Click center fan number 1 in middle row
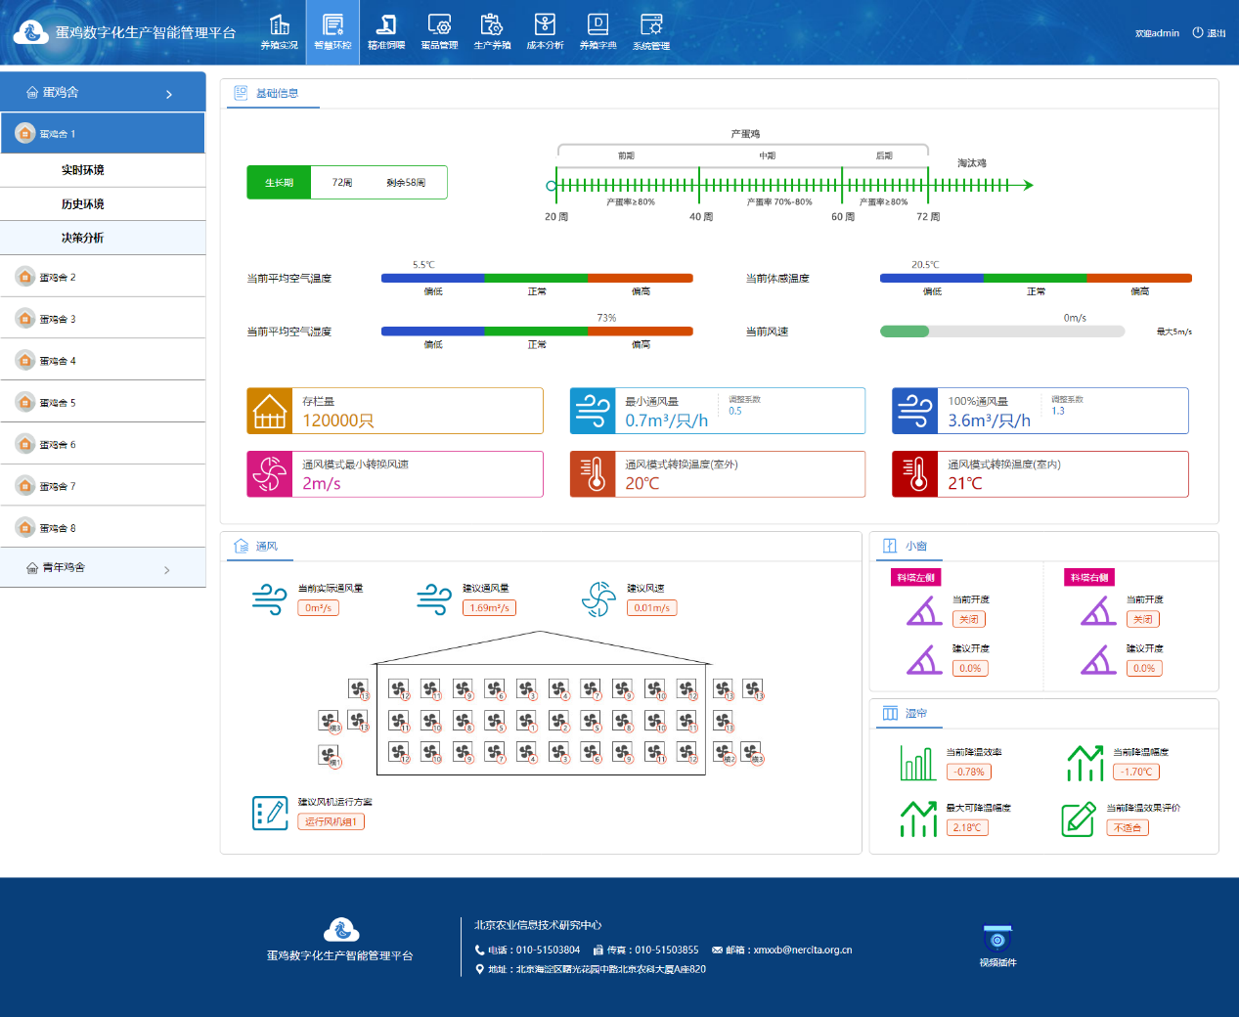1239x1017 pixels. (x=527, y=722)
